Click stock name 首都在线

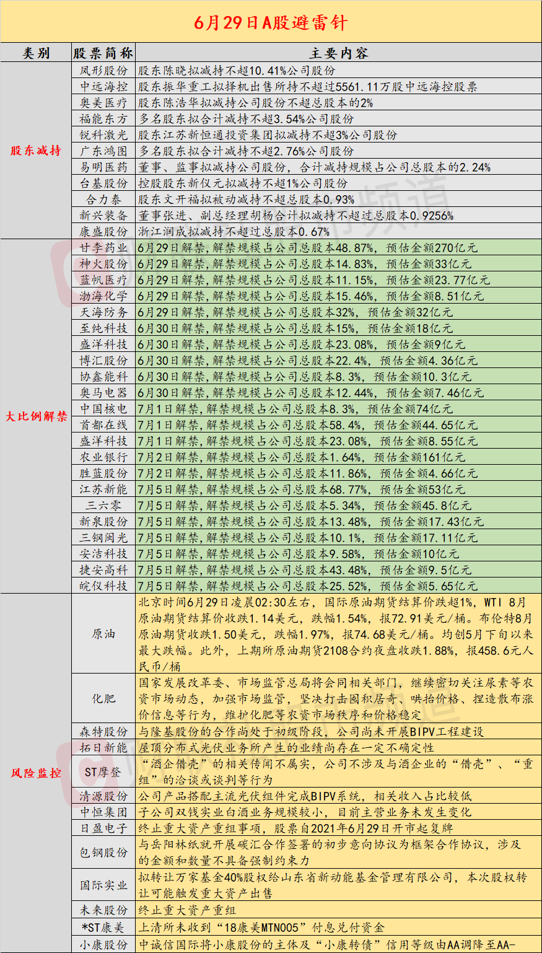pos(103,425)
